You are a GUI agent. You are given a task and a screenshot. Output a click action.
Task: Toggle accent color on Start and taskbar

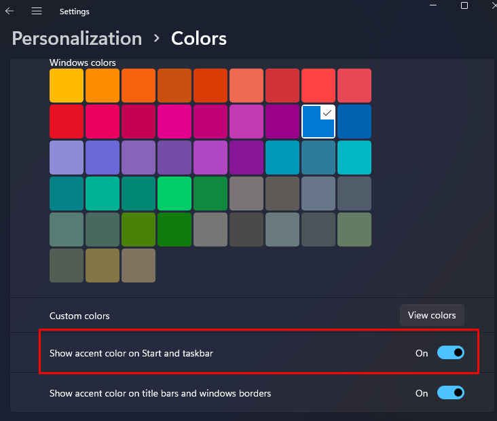(450, 353)
